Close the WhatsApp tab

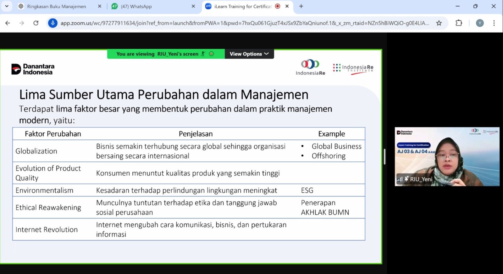pyautogui.click(x=193, y=6)
